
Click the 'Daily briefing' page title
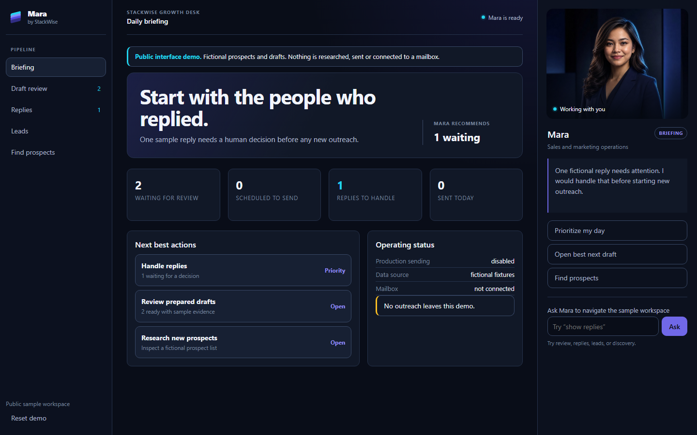click(x=148, y=21)
